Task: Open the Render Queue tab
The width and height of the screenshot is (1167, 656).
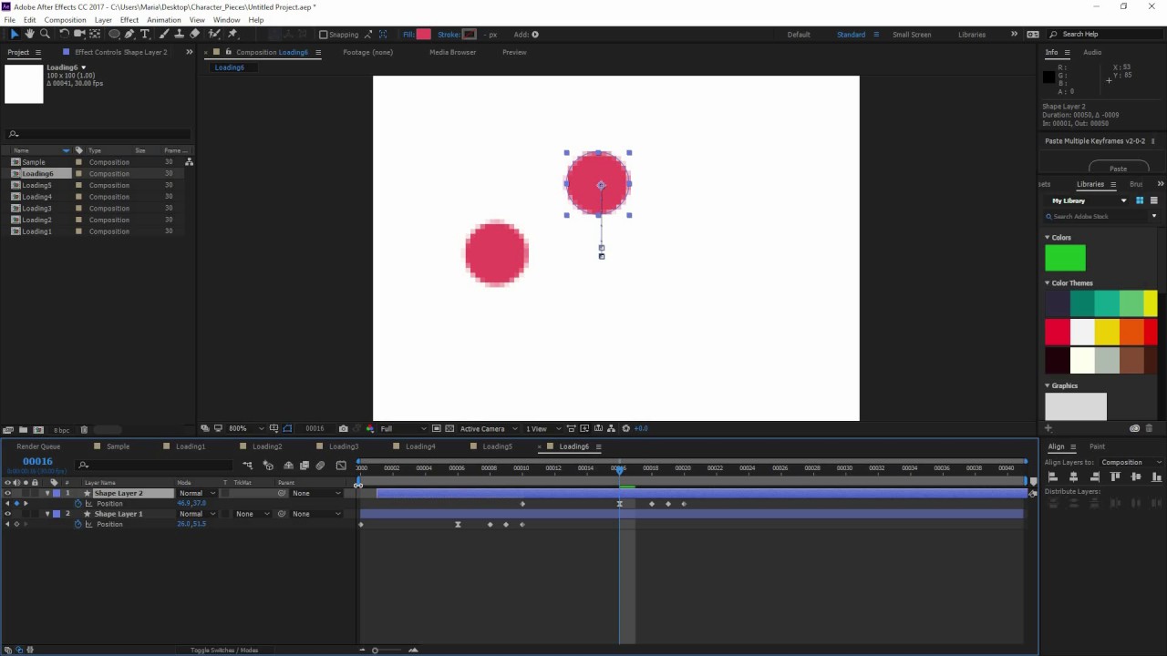Action: tap(38, 446)
